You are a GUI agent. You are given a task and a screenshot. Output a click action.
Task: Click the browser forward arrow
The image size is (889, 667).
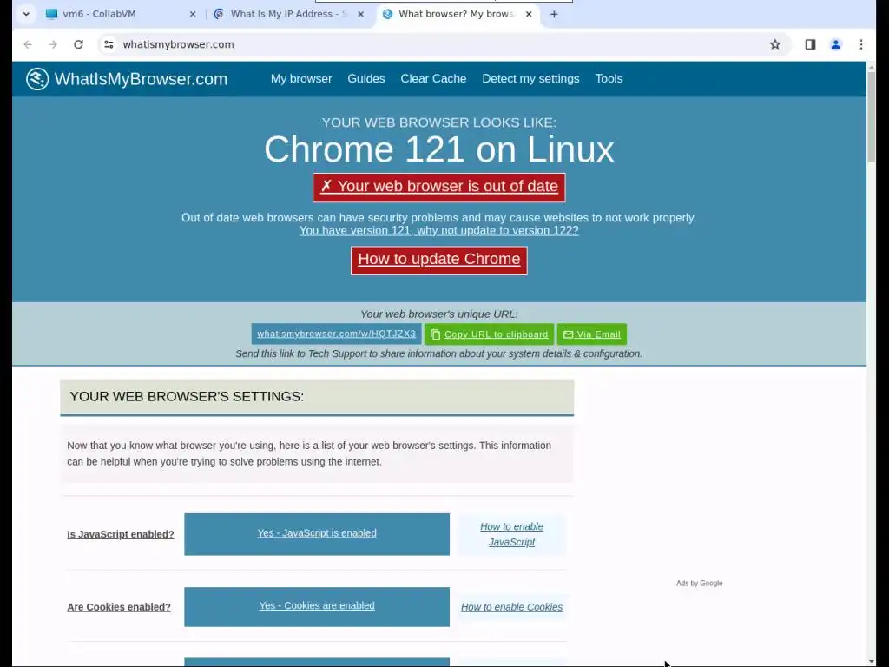tap(53, 44)
